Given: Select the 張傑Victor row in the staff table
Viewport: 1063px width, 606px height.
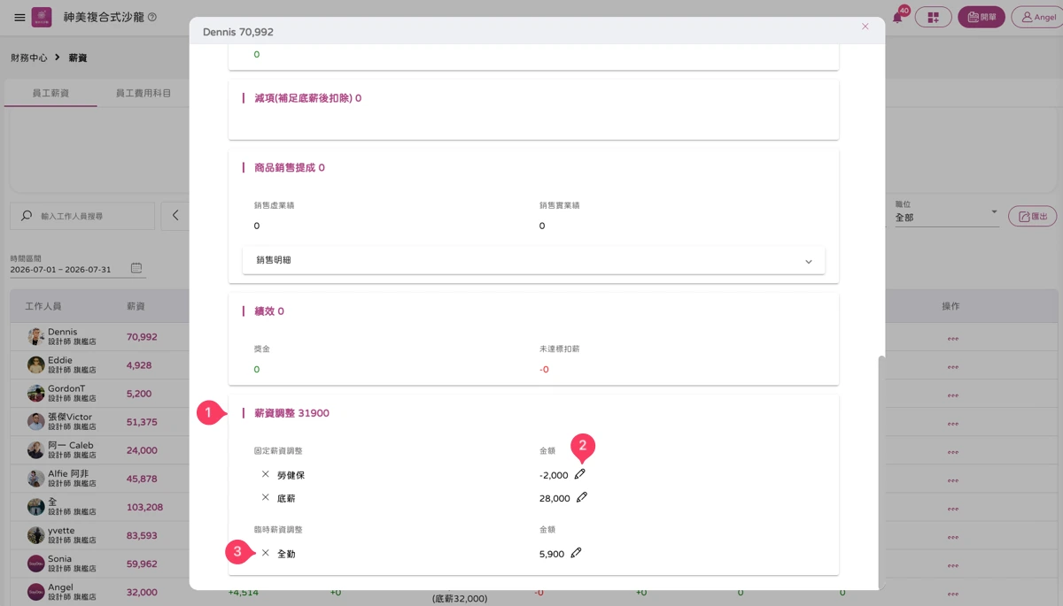Looking at the screenshot, I should [x=97, y=422].
